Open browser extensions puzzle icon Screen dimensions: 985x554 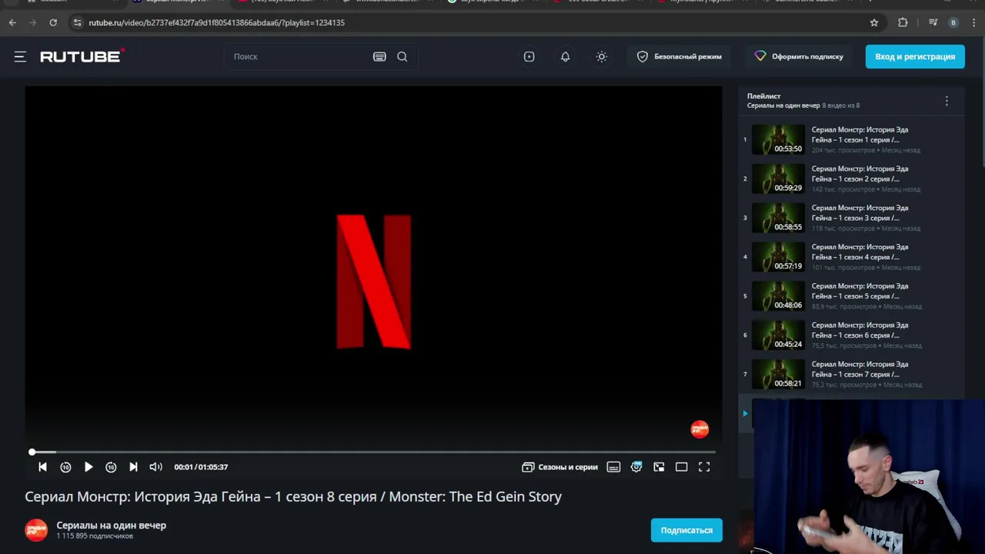(903, 22)
